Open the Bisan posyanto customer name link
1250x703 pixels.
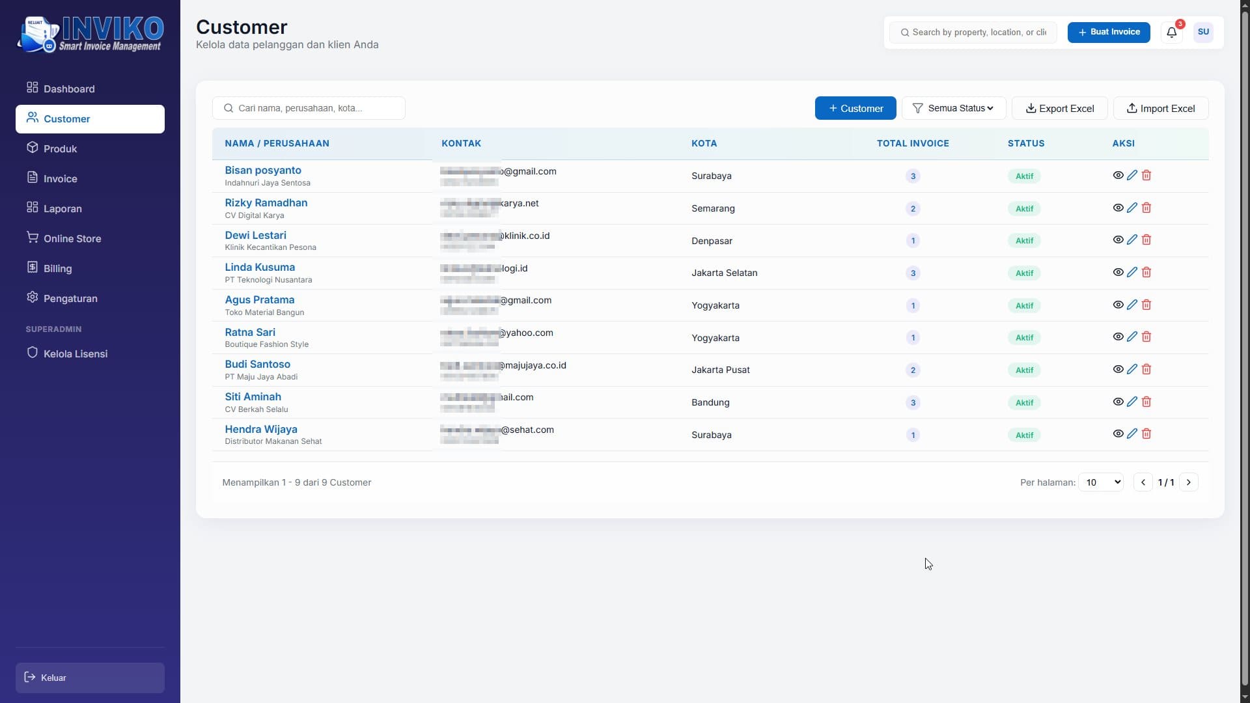(x=263, y=170)
